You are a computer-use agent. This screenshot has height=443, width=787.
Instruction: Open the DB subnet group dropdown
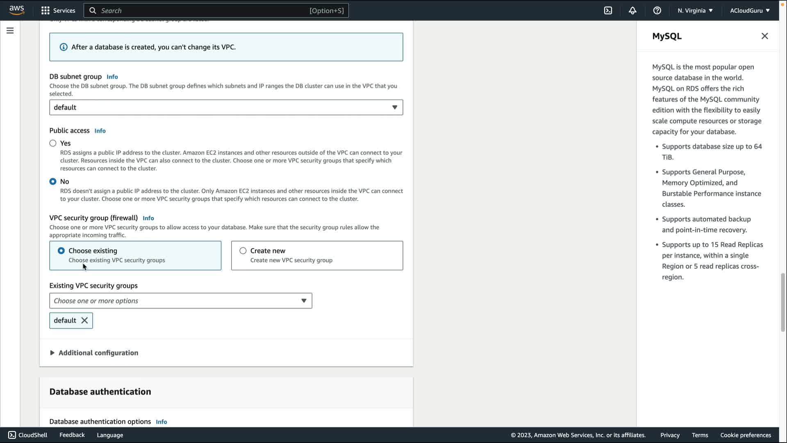[x=226, y=107]
